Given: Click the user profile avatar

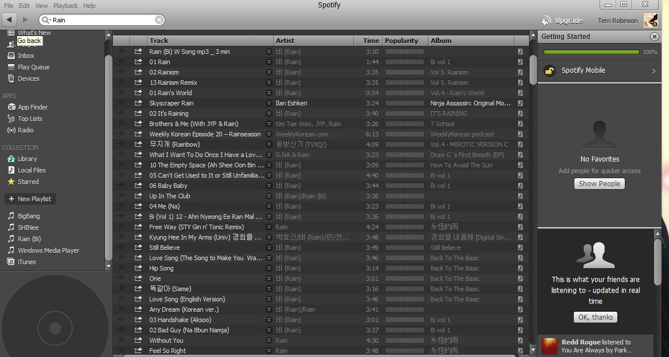Looking at the screenshot, I should 650,21.
